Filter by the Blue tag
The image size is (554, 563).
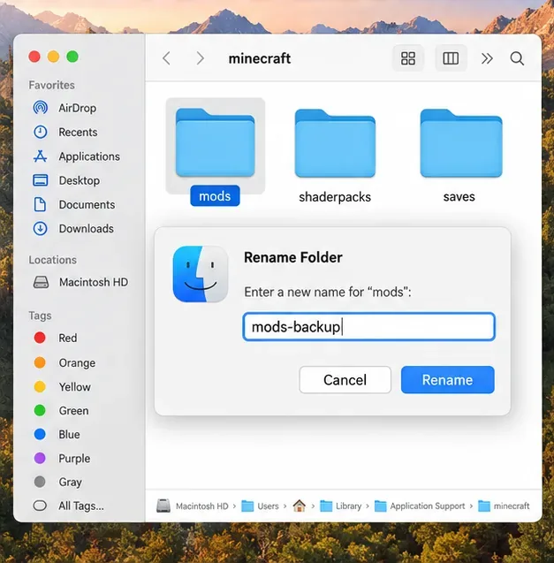click(x=57, y=435)
